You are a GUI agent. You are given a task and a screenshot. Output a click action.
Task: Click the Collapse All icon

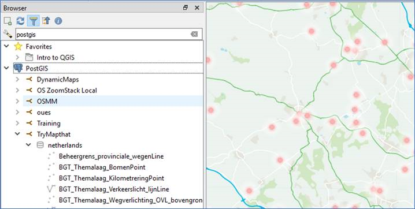pyautogui.click(x=46, y=21)
